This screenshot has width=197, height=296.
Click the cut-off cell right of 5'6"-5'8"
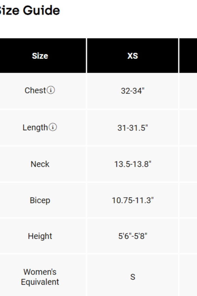coord(188,236)
